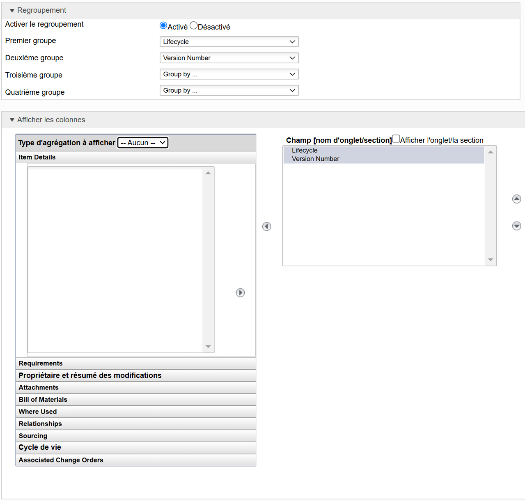The image size is (525, 501).
Task: Expand the Sourcing section
Action: 136,436
